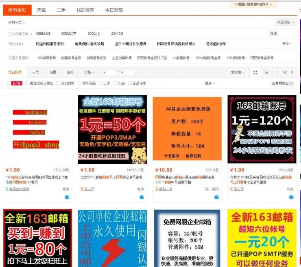This screenshot has height=267, width=301.
Task: Toggle the 618 checkbox
Action: 8,83
